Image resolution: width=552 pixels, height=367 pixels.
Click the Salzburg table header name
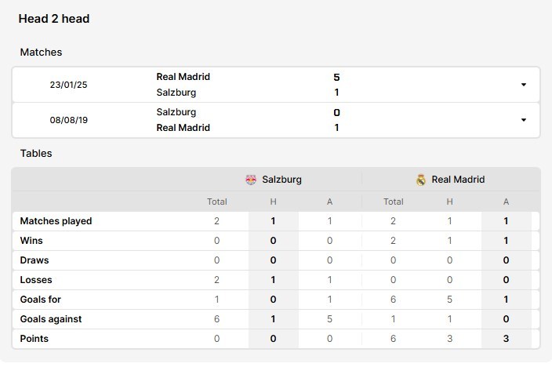point(281,180)
